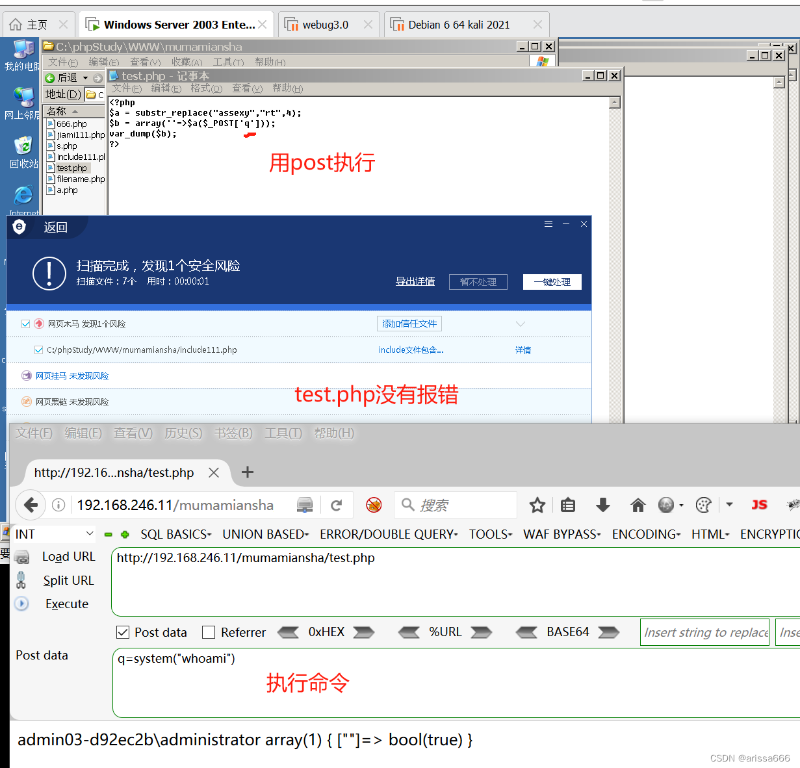
Task: Open the downloads arrow icon
Action: coord(602,505)
